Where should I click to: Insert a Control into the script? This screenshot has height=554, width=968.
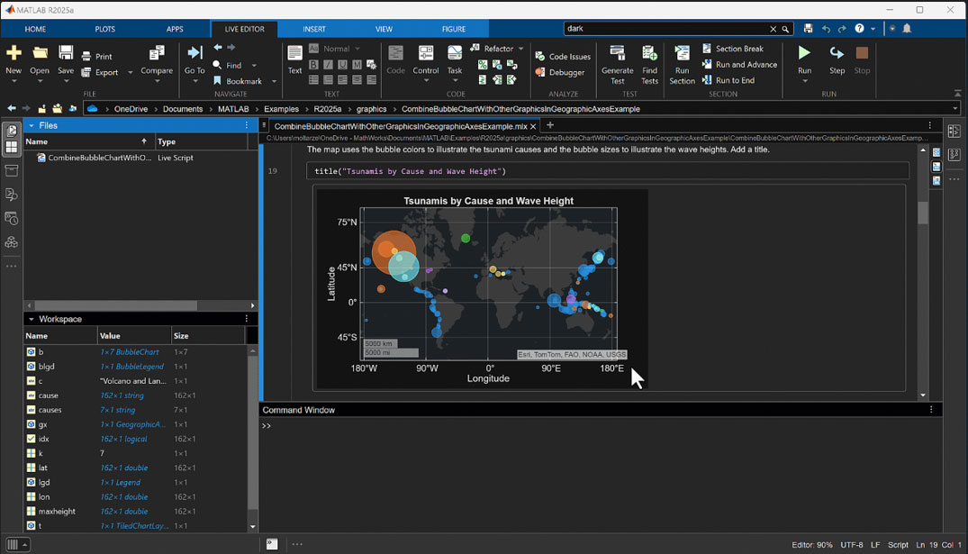point(425,59)
